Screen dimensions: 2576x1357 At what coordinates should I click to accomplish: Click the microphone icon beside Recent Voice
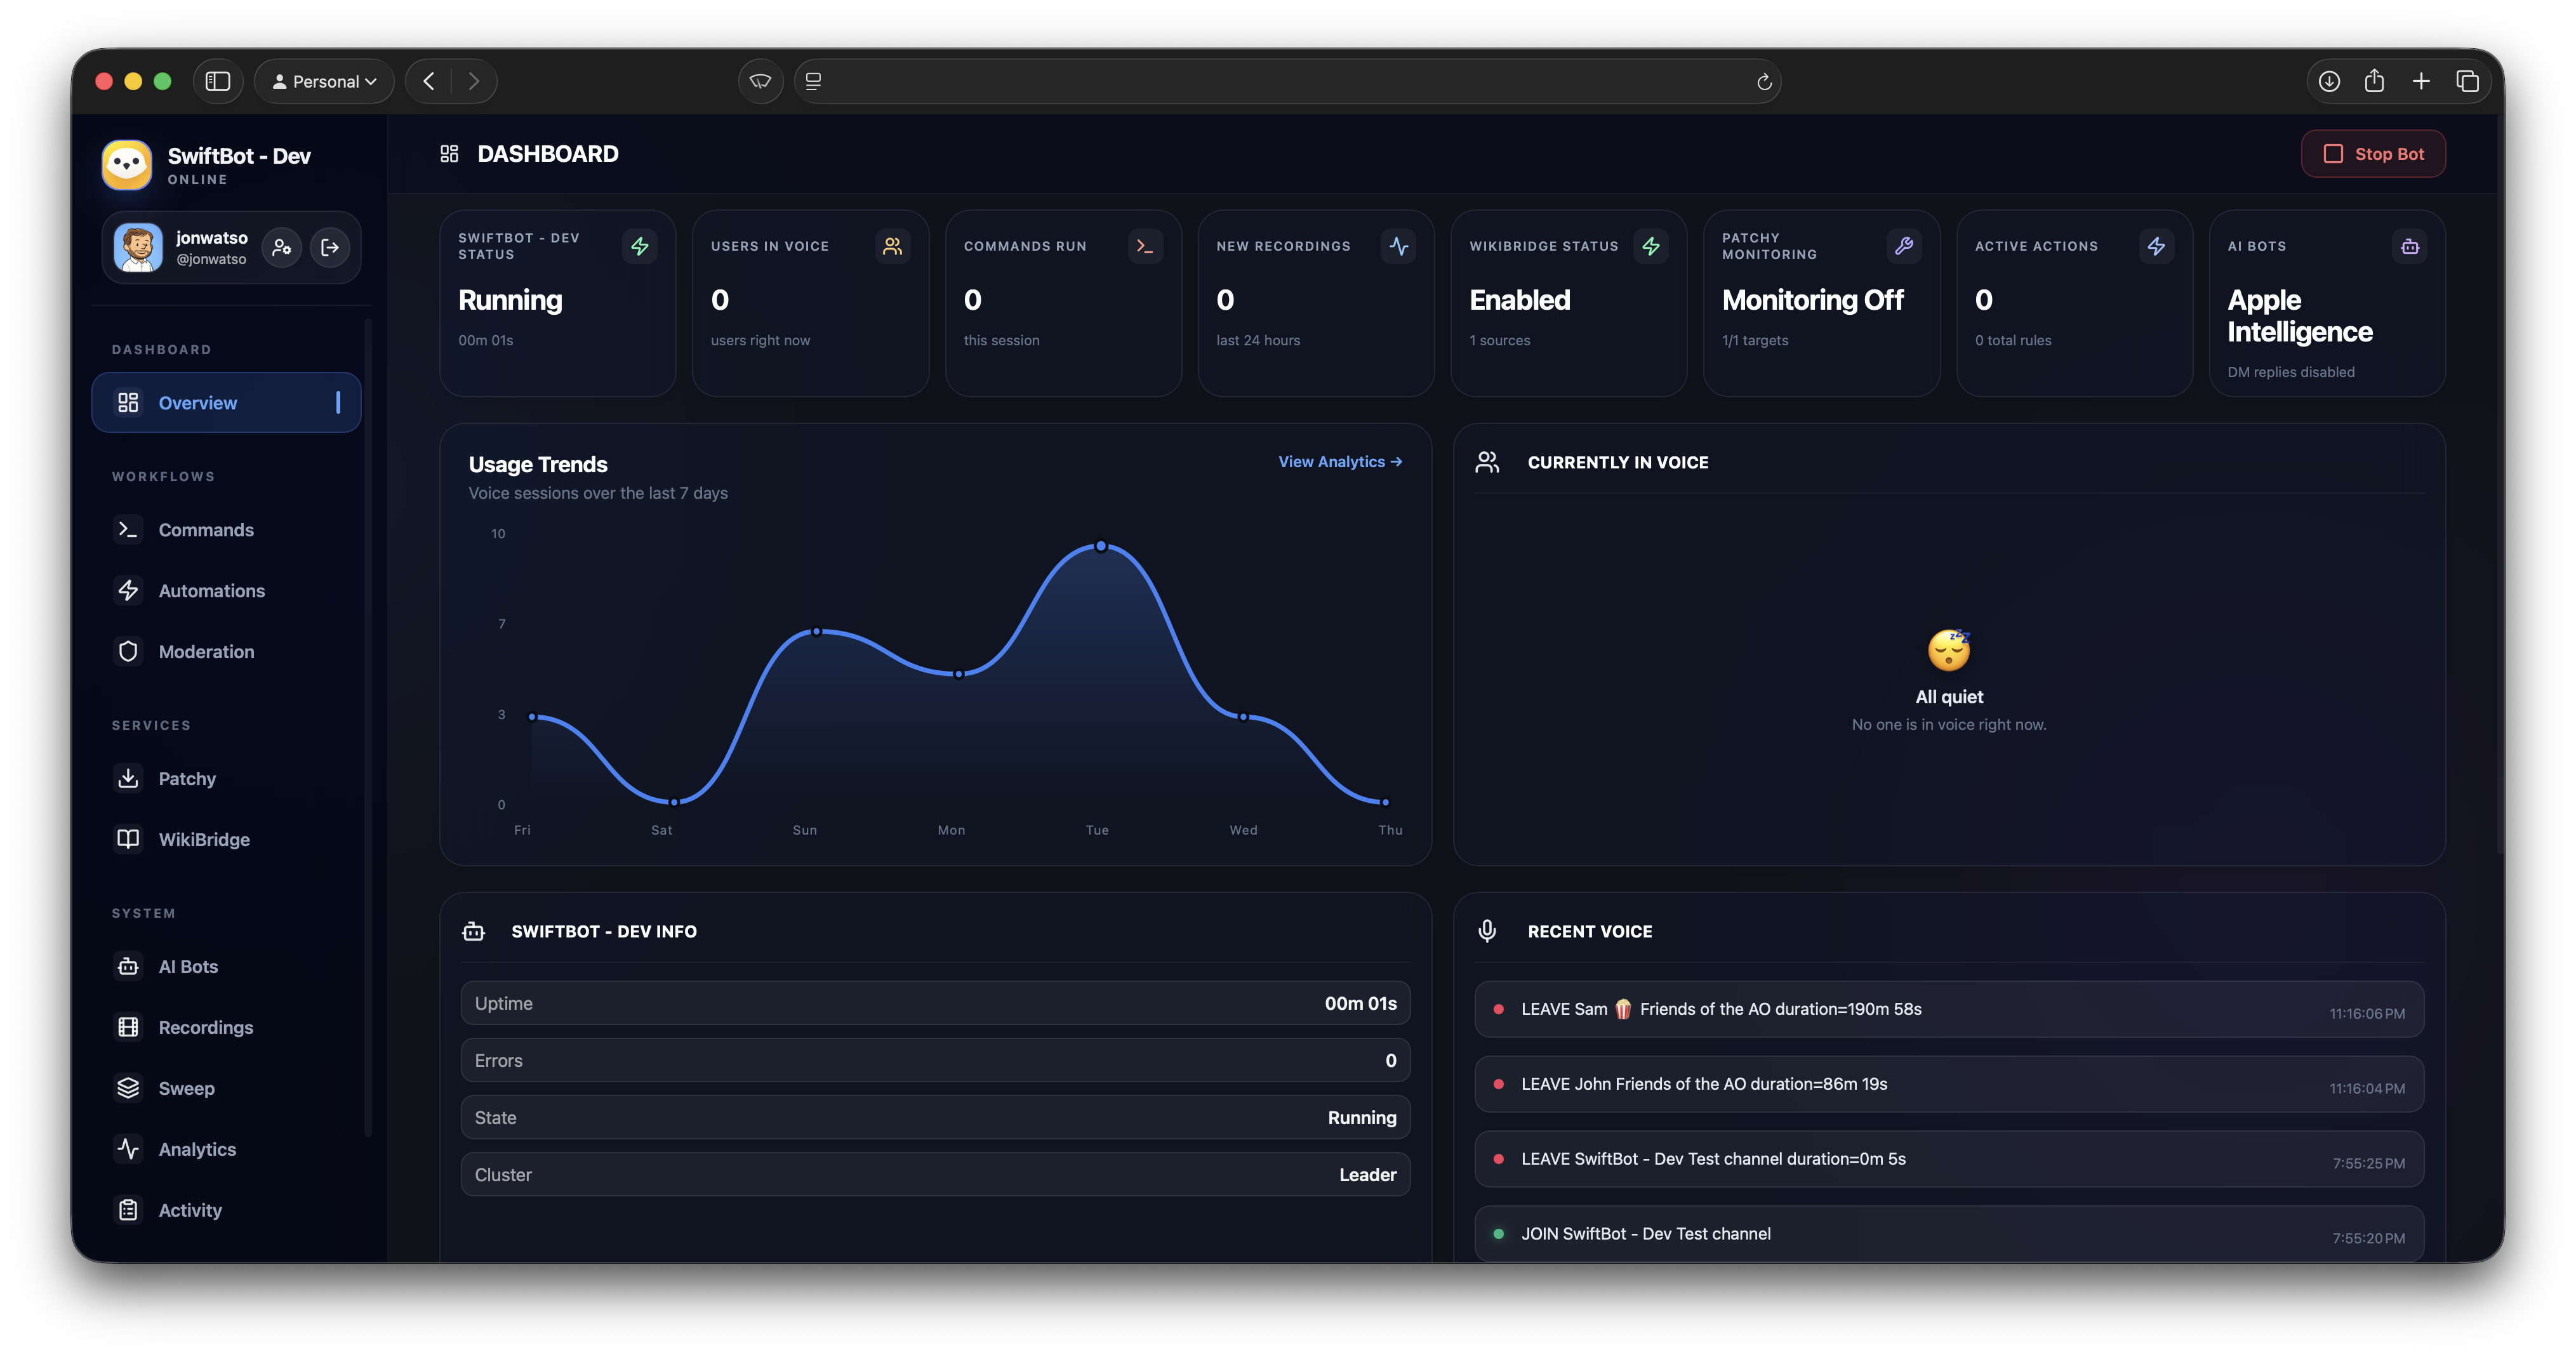click(1487, 931)
